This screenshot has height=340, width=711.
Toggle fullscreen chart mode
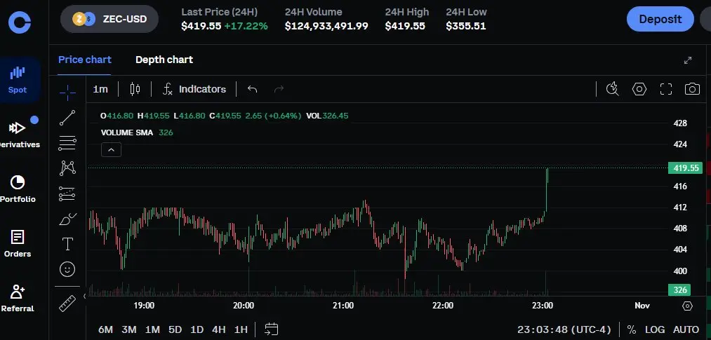(x=665, y=89)
